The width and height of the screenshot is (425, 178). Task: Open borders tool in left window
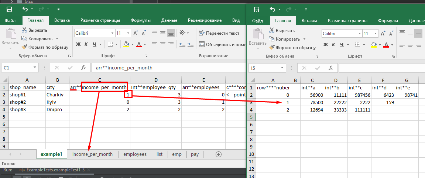click(110, 44)
